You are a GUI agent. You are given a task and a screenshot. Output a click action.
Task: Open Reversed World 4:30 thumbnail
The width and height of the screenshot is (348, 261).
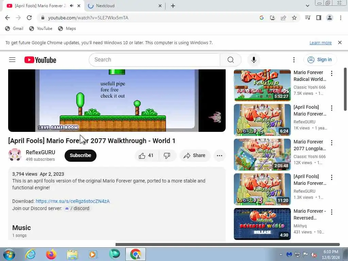coord(262,224)
